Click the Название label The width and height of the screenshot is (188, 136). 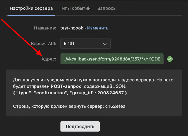point(45,28)
